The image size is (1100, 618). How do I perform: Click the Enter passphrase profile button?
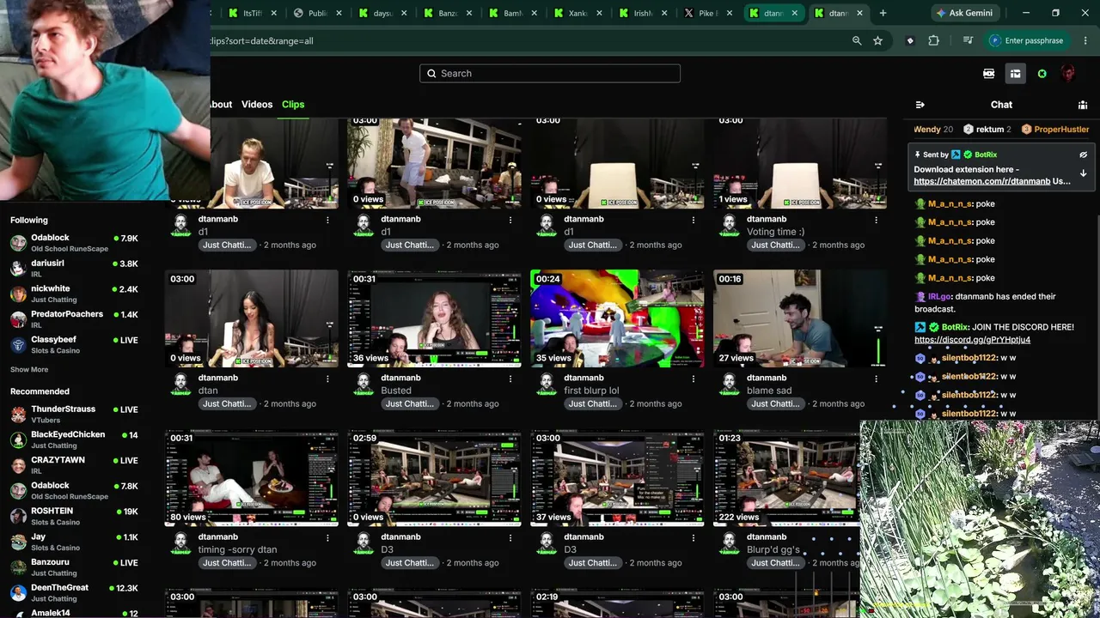click(x=1026, y=40)
